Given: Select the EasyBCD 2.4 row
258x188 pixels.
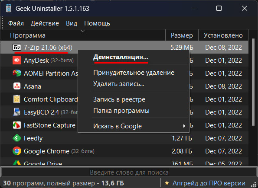Looking at the screenshot, I should point(39,112).
